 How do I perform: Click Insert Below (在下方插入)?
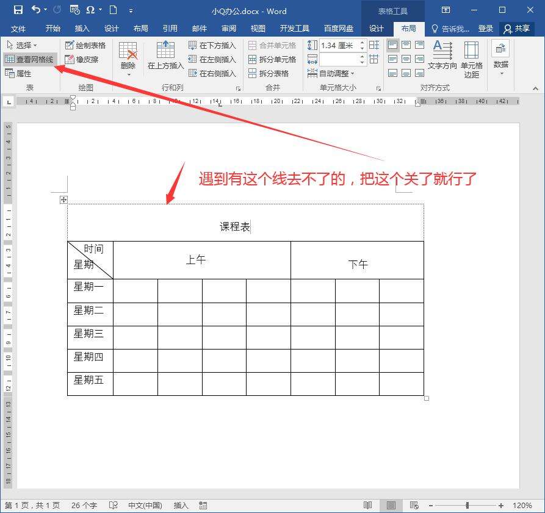coord(212,45)
